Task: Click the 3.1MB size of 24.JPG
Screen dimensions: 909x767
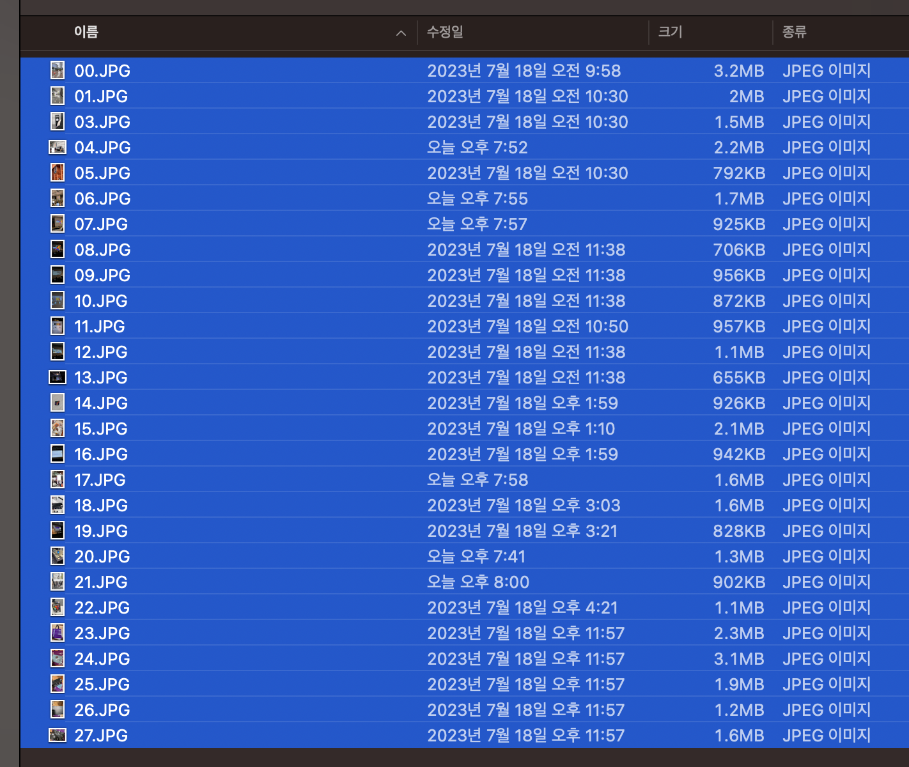Action: [739, 659]
